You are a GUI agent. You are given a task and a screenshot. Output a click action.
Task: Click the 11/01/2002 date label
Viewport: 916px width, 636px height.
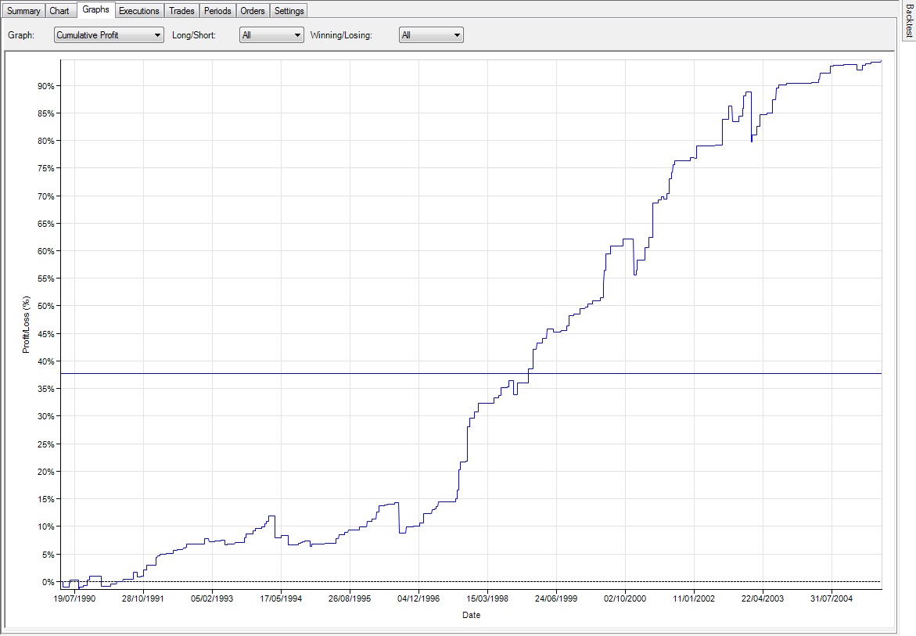(x=694, y=598)
